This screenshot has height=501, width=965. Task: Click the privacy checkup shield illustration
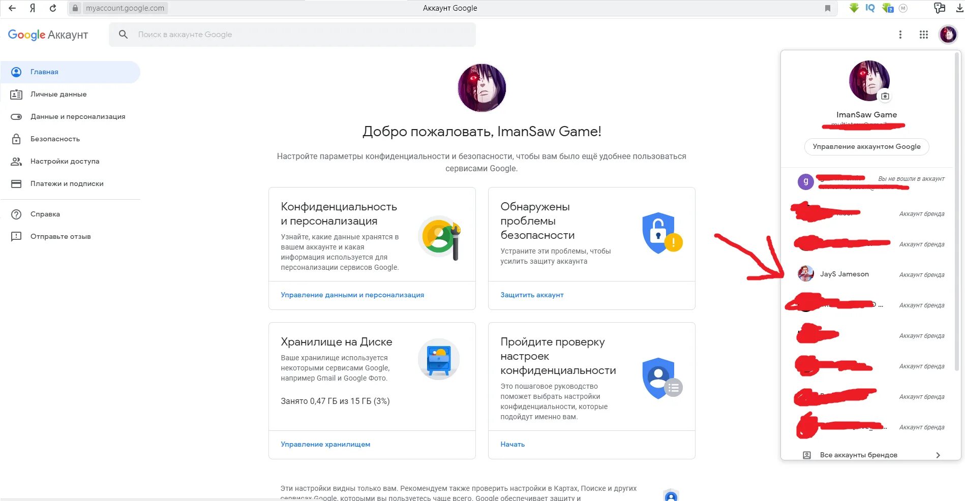(x=662, y=379)
